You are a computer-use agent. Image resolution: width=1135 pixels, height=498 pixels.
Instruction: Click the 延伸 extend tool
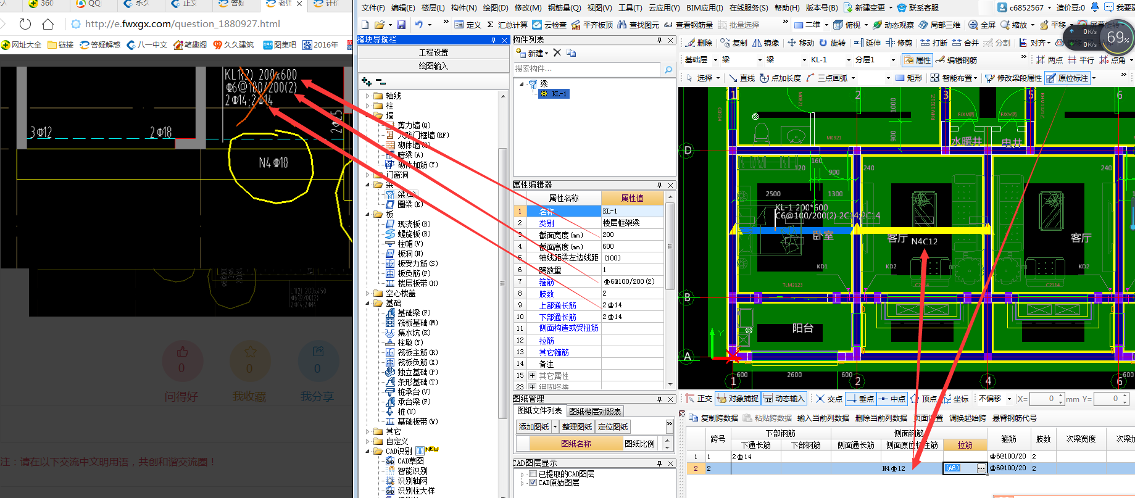point(867,43)
